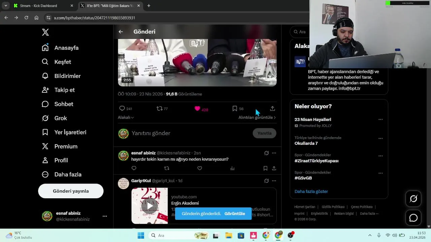Reload the page in browser

point(26,18)
